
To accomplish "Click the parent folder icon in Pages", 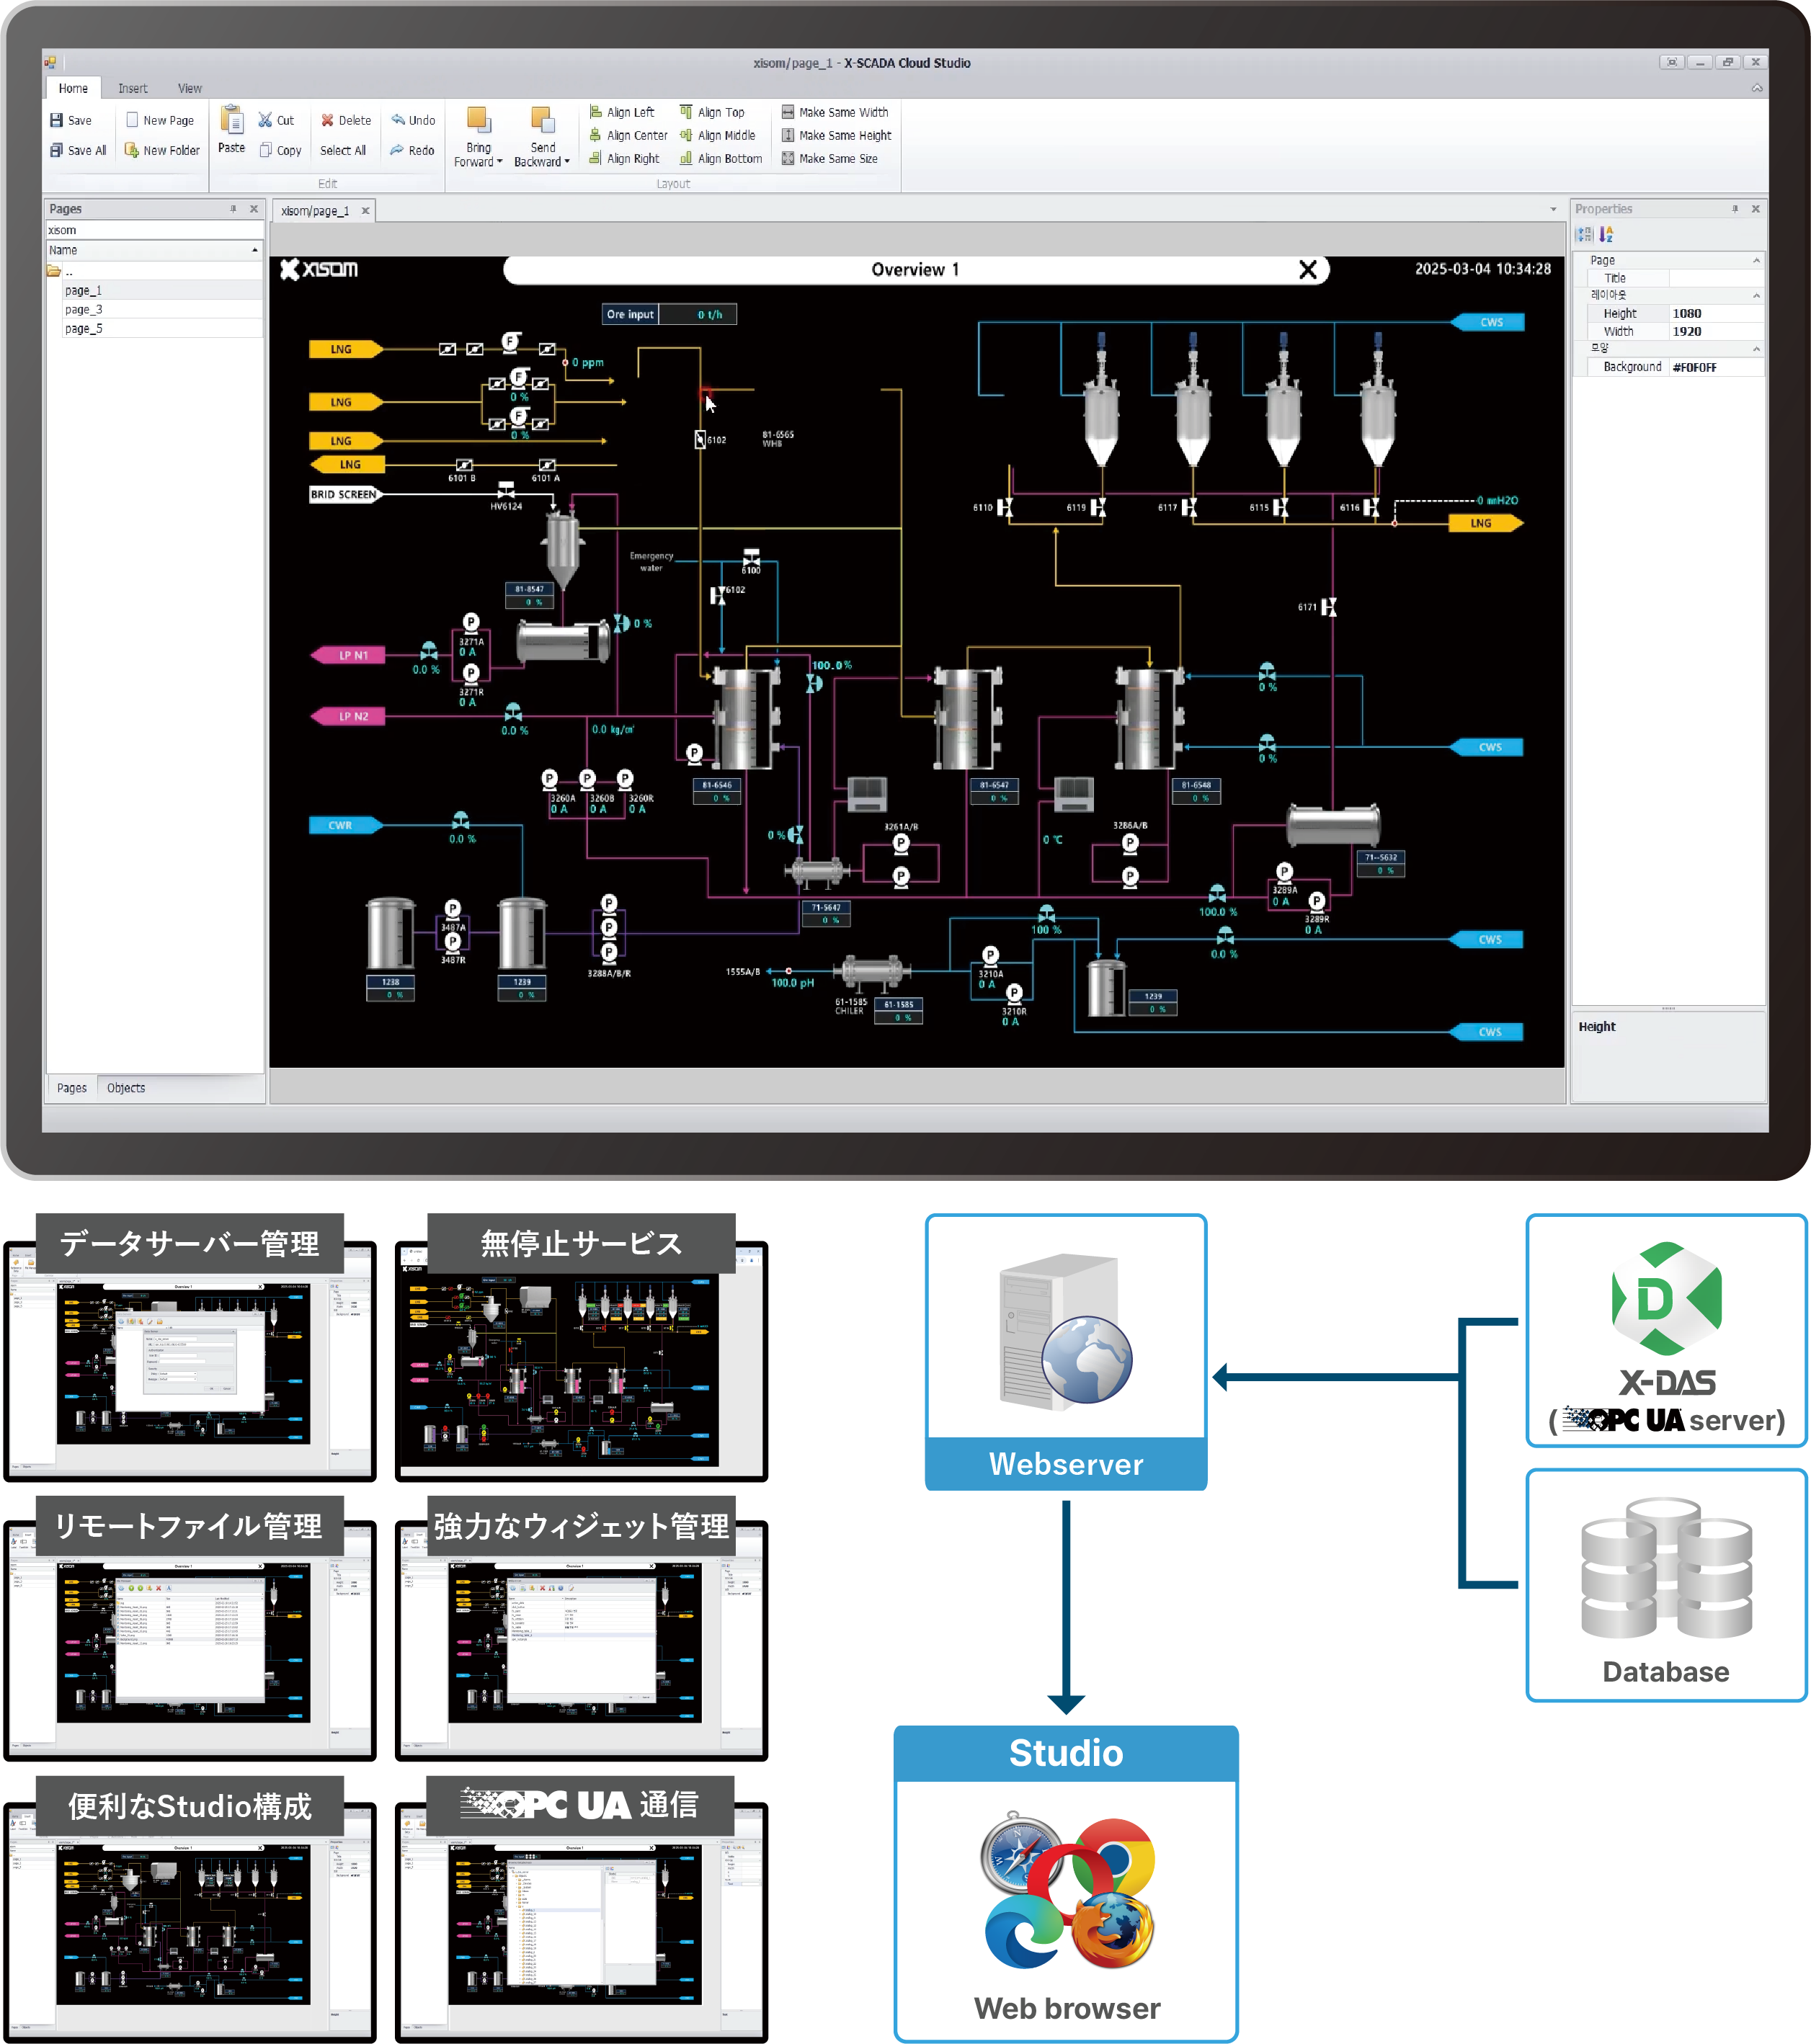I will point(54,271).
